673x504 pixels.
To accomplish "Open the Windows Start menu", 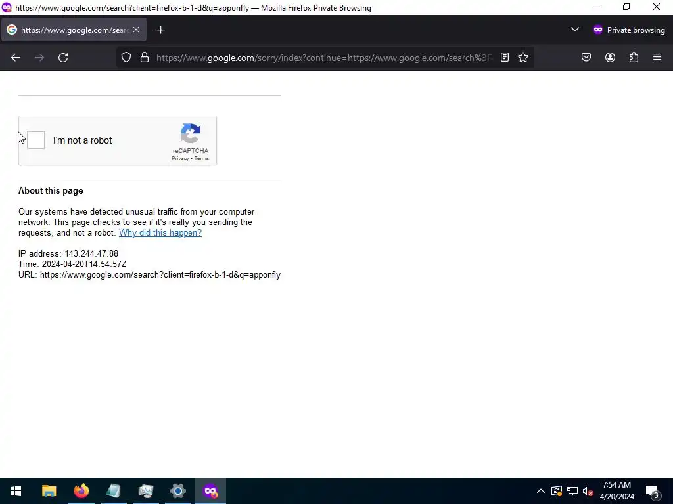I will (16, 491).
